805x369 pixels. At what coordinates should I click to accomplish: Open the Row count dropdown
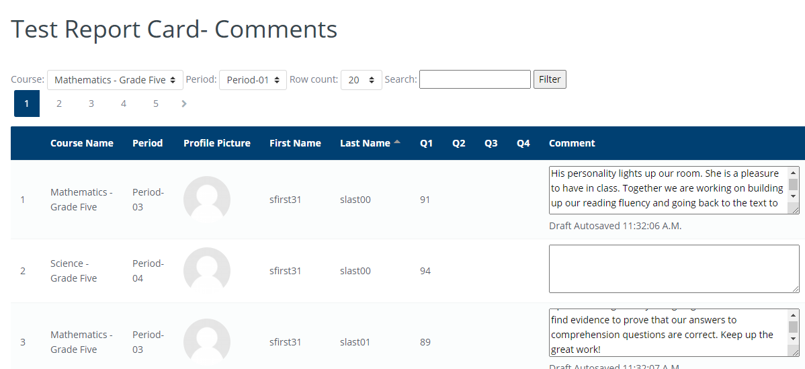(361, 80)
